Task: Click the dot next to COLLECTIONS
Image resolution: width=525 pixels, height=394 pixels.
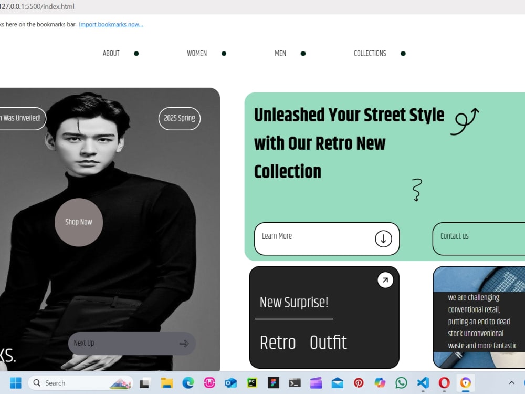Action: [x=403, y=54]
